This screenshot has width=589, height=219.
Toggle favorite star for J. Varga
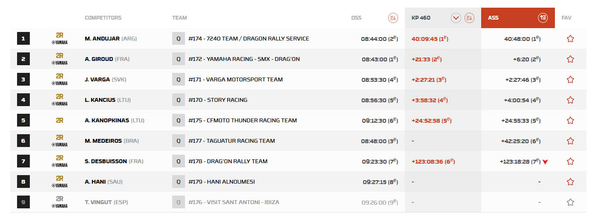coord(570,80)
